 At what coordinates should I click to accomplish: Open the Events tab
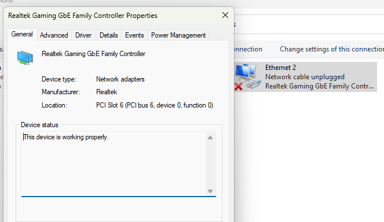tap(134, 35)
